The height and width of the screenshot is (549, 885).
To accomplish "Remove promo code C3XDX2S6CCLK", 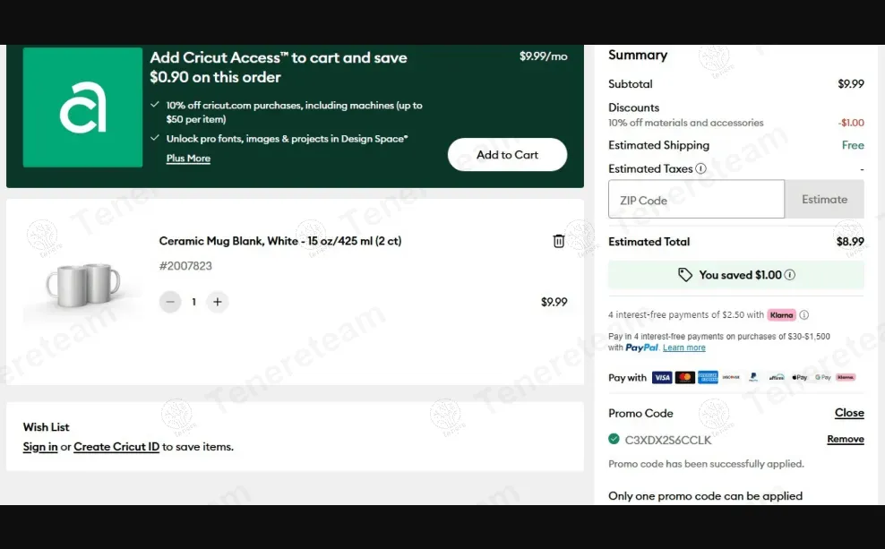I will coord(846,439).
